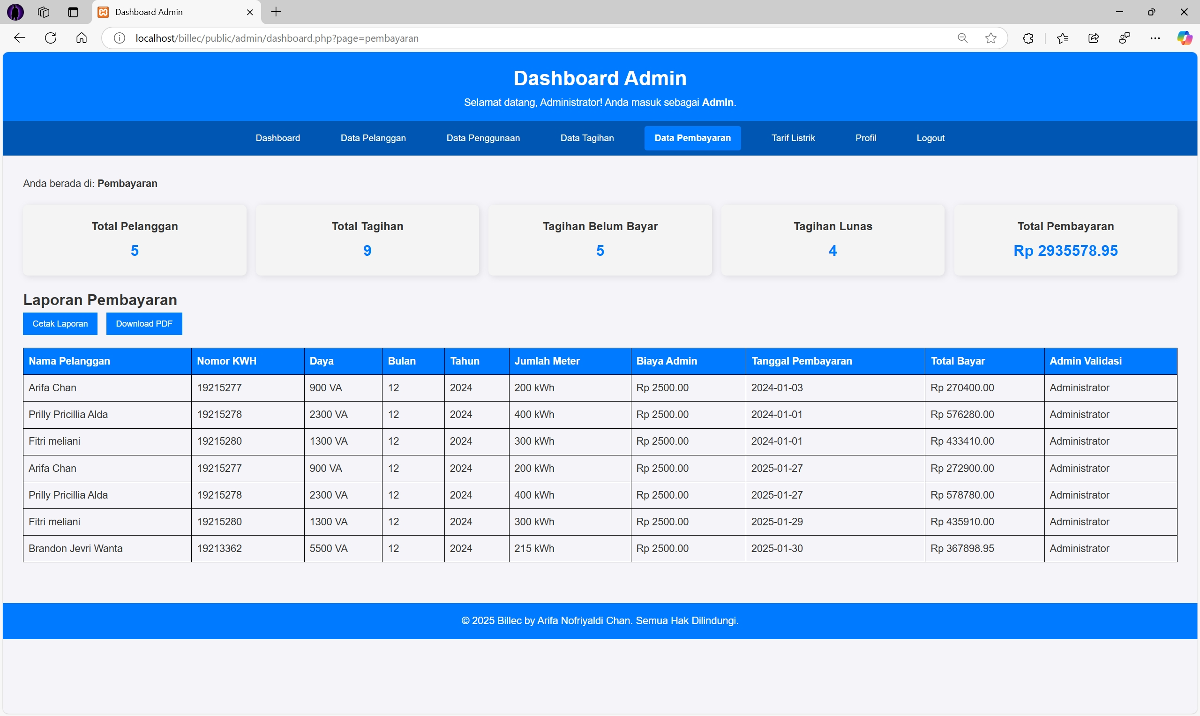1200x716 pixels.
Task: Click the zoom magnifier icon in address bar
Action: (x=963, y=38)
